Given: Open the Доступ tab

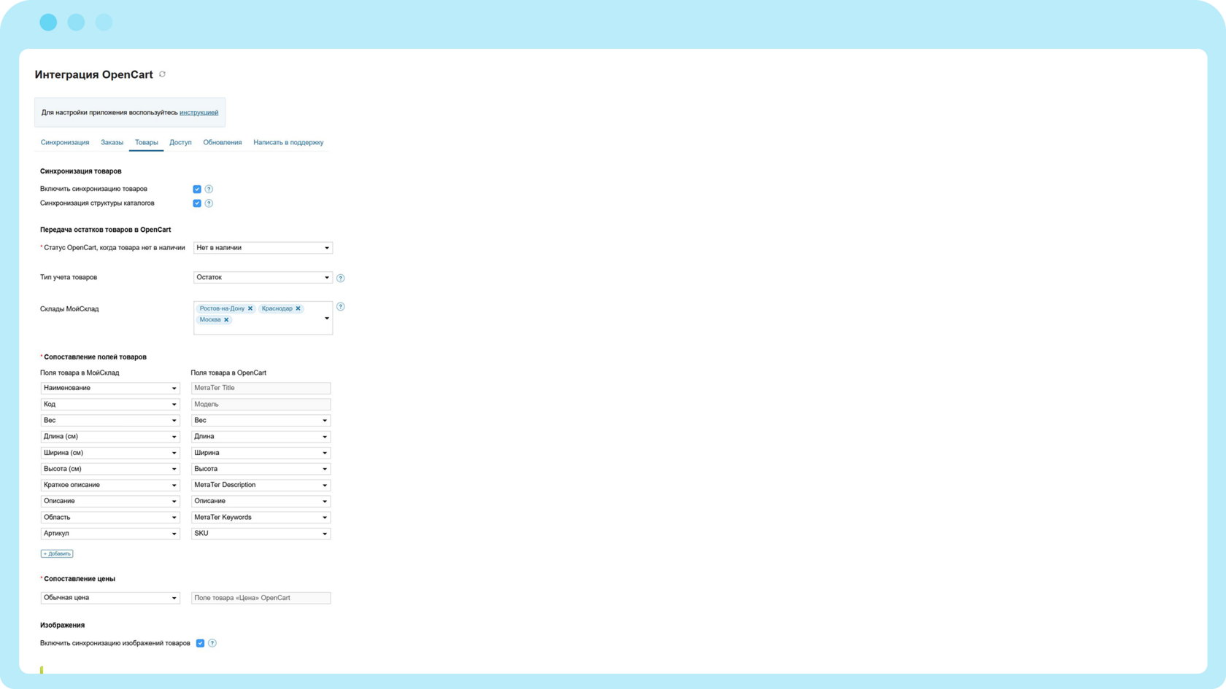Looking at the screenshot, I should (x=180, y=142).
